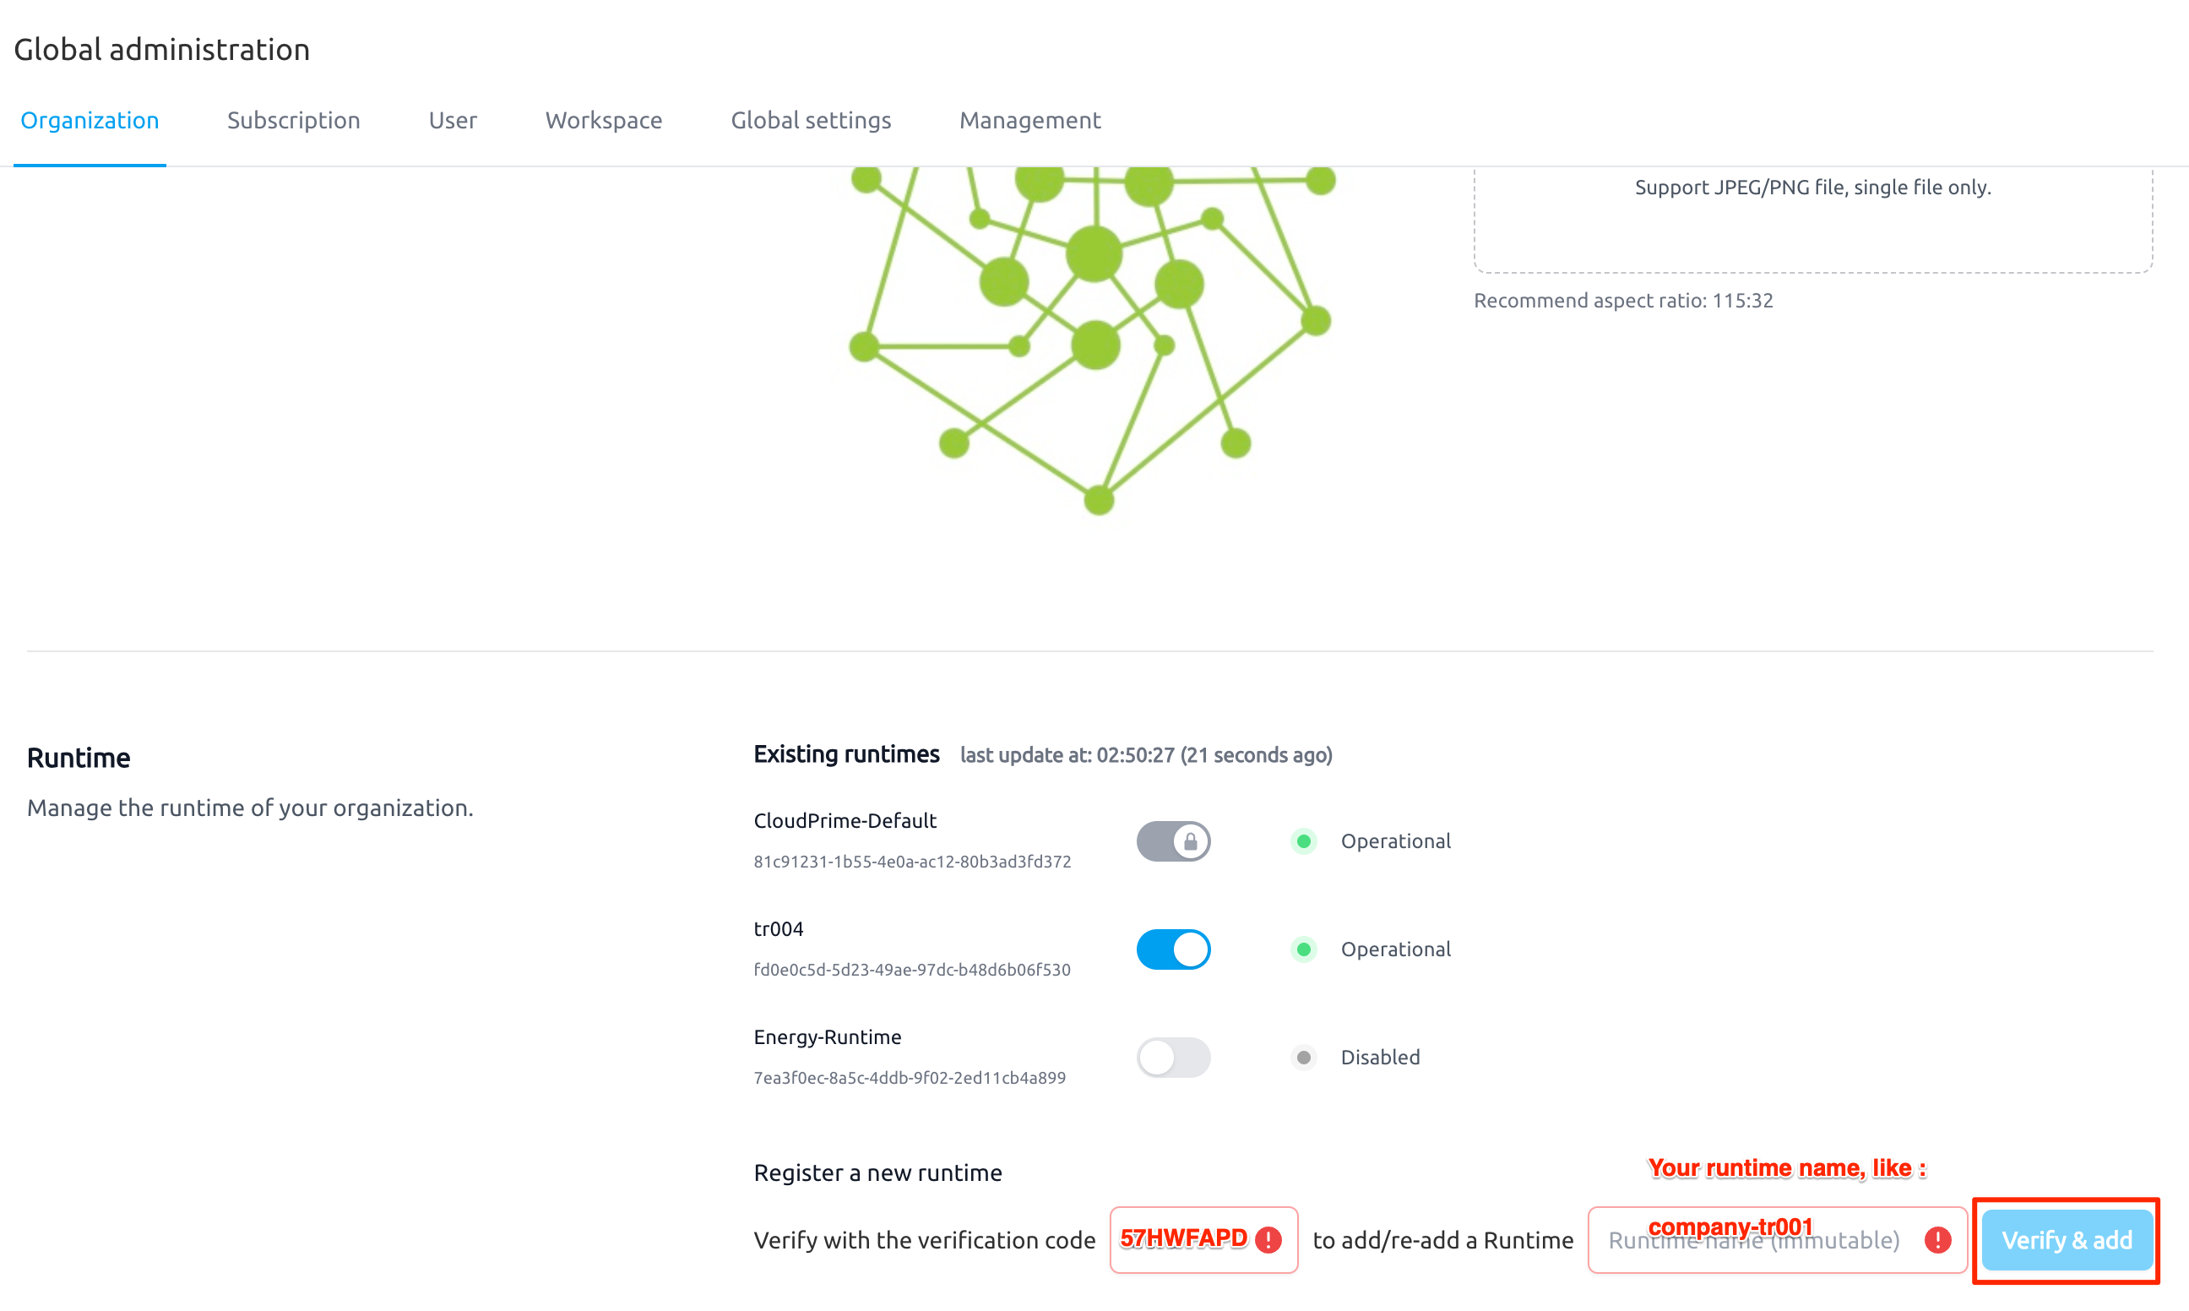Focus the Runtime name input field

[1777, 1239]
